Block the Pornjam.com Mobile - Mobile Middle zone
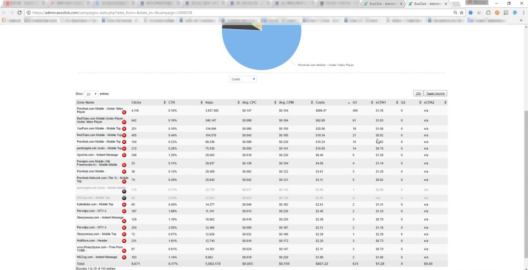Image resolution: width=528 pixels, height=270 pixels. coord(124,165)
